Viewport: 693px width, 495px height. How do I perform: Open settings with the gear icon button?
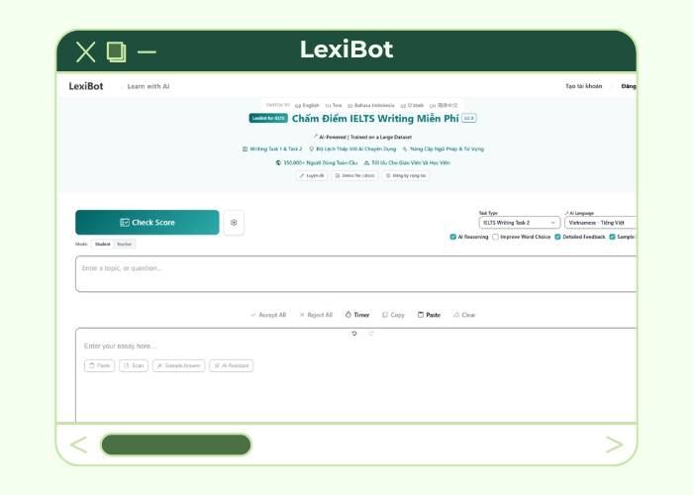[x=234, y=223]
